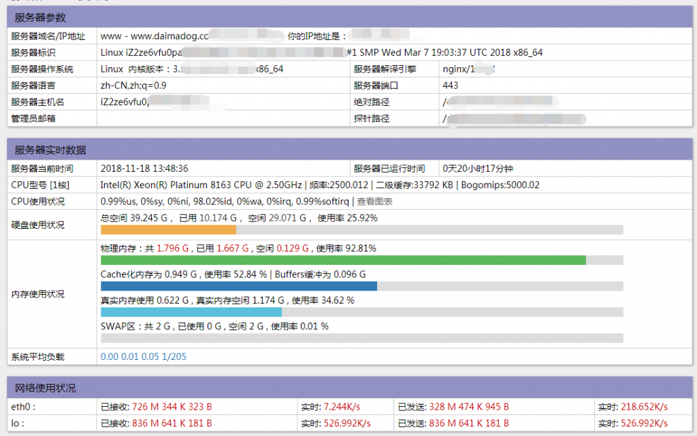Select the 服务器参数 section header
The width and height of the screenshot is (697, 436).
(350, 17)
